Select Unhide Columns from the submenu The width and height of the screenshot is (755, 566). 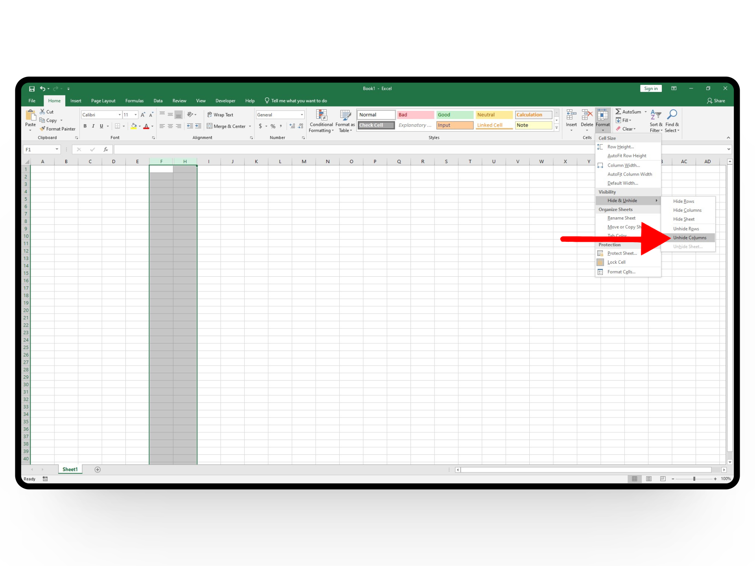(x=689, y=238)
